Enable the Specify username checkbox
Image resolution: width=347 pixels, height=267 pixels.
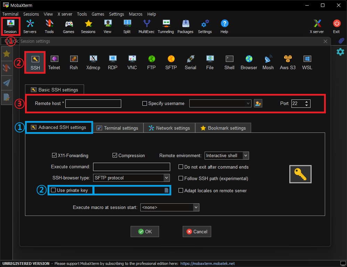pyautogui.click(x=144, y=104)
